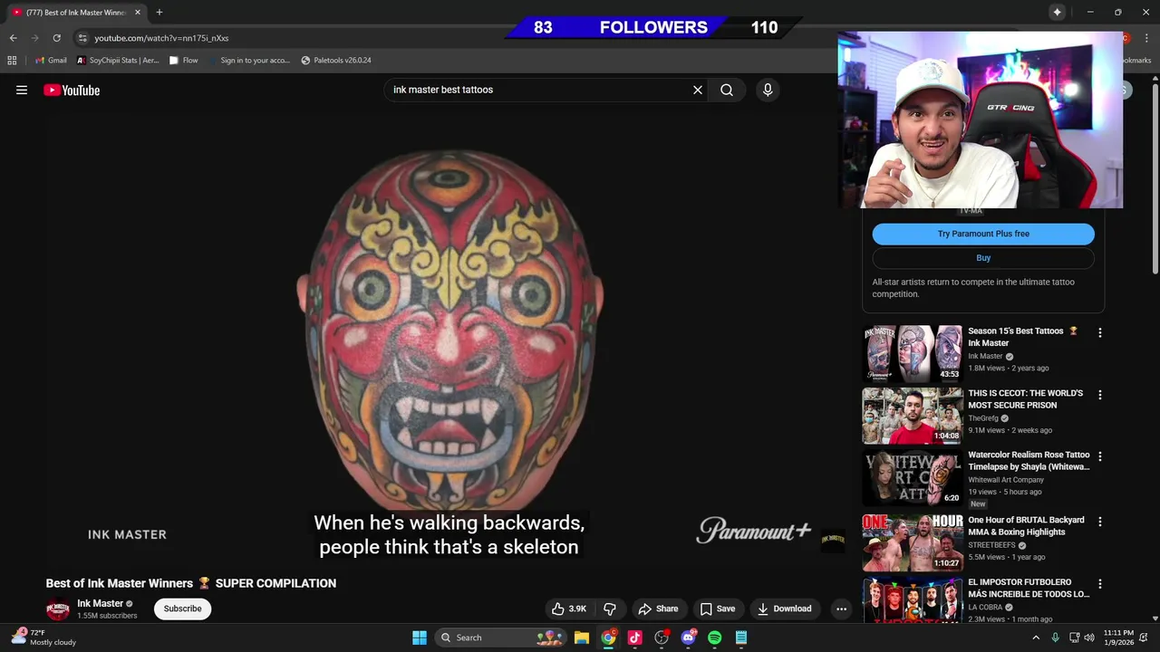The image size is (1160, 652).
Task: Reload the page
Action: (x=56, y=38)
